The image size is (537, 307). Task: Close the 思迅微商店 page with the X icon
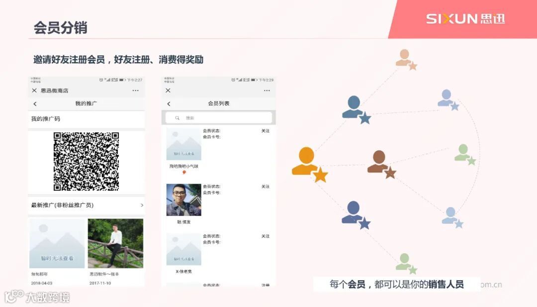pos(34,91)
